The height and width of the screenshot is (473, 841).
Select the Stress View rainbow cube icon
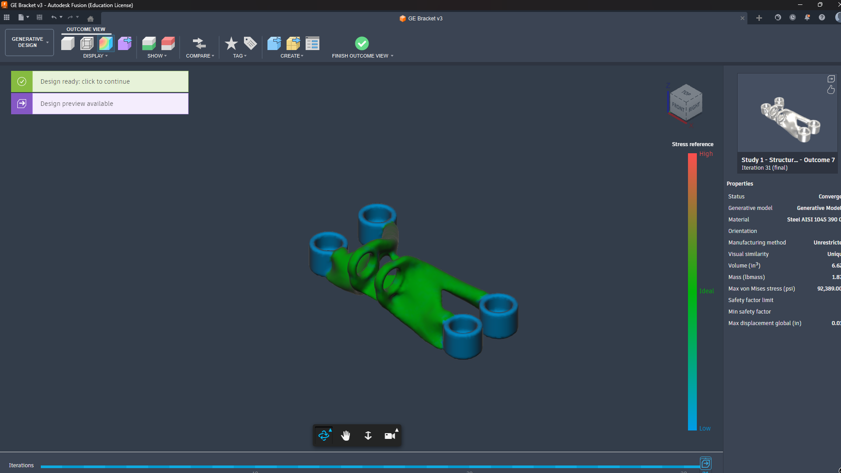[106, 43]
